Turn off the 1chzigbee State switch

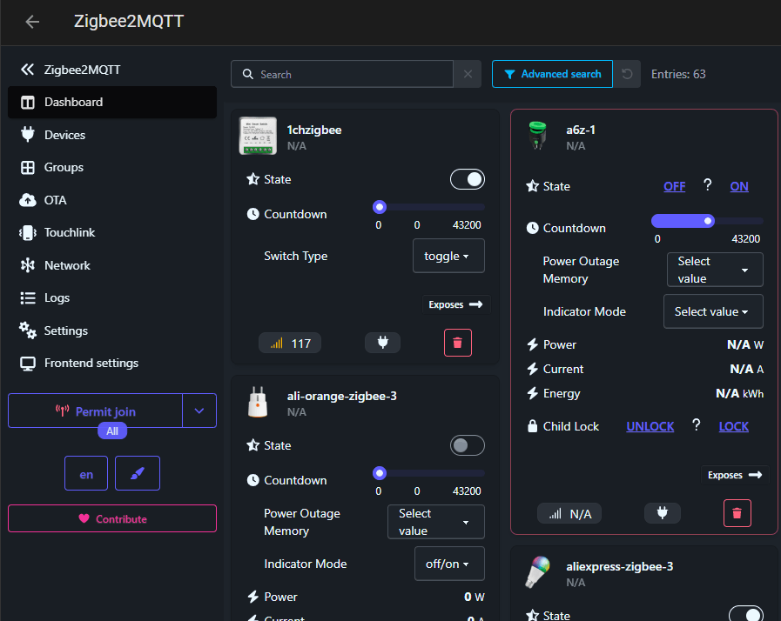[467, 179]
